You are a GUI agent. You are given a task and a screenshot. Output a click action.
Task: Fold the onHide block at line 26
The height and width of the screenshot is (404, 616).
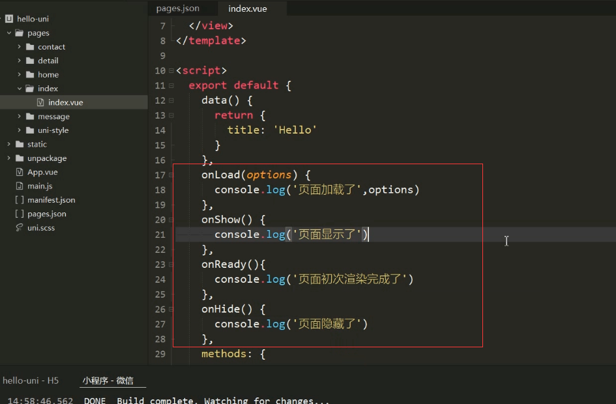coord(171,310)
